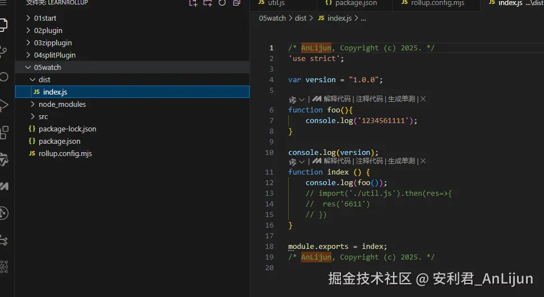Expand the src folder chevron
The image size is (544, 297).
point(33,117)
